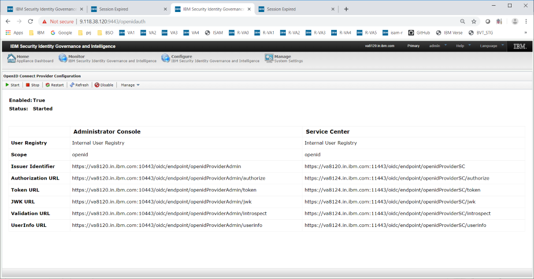Reload the current page
Screen dimensions: 534x279
pos(30,21)
